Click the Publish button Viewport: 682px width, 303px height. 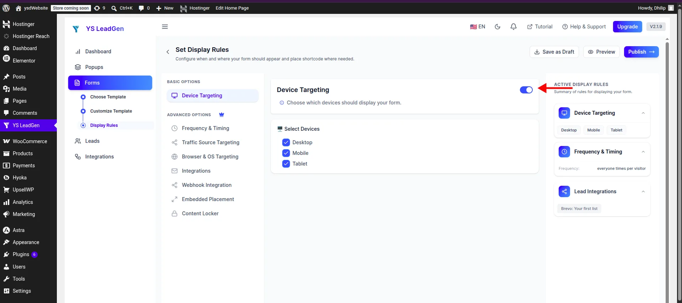tap(641, 52)
